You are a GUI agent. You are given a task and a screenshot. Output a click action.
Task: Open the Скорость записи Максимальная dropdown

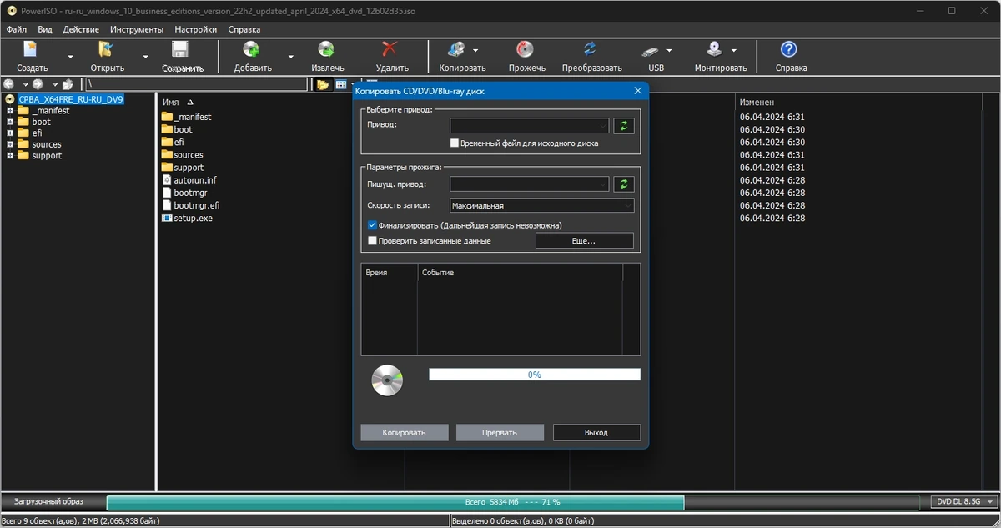click(542, 205)
